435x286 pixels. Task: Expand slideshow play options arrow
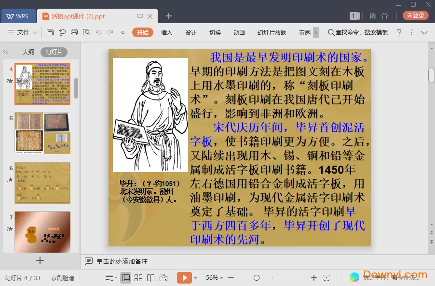[196, 278]
